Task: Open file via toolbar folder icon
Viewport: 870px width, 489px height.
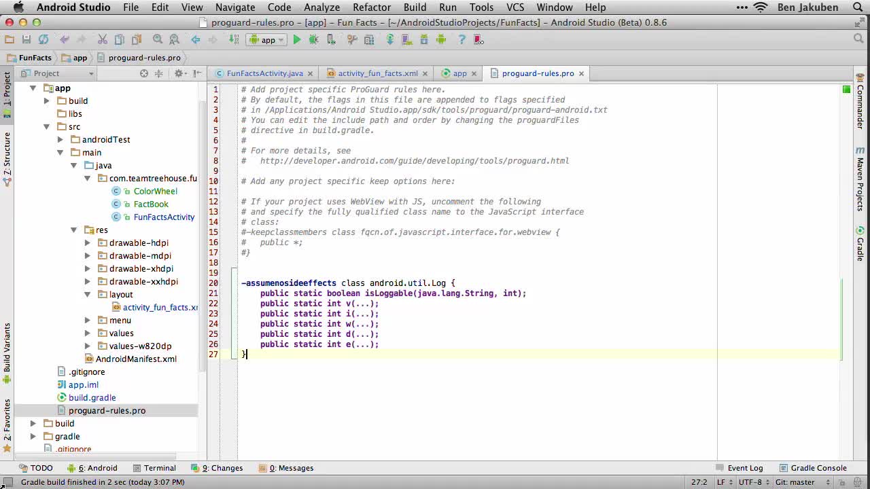Action: tap(10, 39)
